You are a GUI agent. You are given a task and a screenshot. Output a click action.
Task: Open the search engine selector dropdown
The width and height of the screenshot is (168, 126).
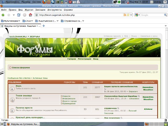[x=137, y=15]
